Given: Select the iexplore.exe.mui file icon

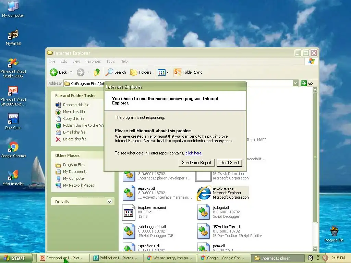Looking at the screenshot, I should [x=129, y=212].
